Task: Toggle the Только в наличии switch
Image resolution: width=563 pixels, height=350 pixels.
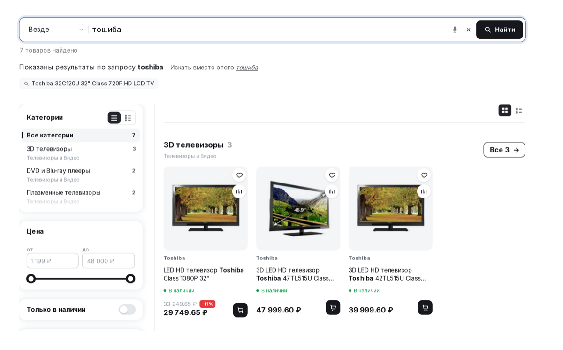Action: pos(127,310)
